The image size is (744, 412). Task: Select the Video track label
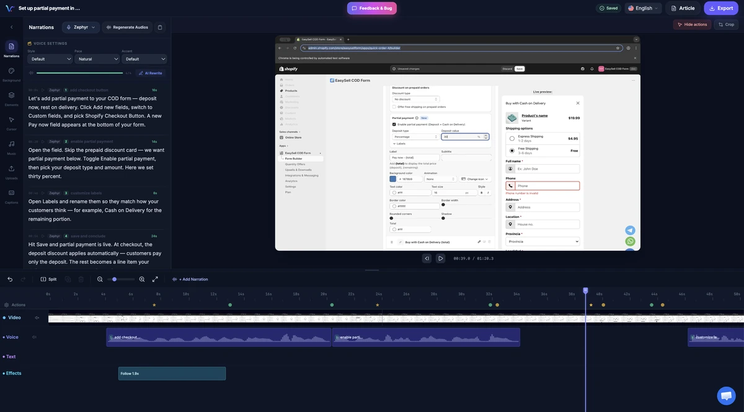click(14, 317)
